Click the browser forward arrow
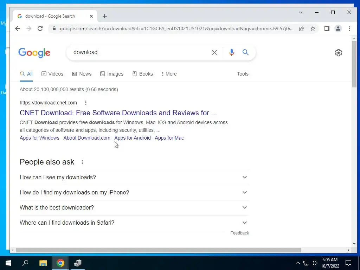Screen dimensions: 360x270 click(x=29, y=28)
